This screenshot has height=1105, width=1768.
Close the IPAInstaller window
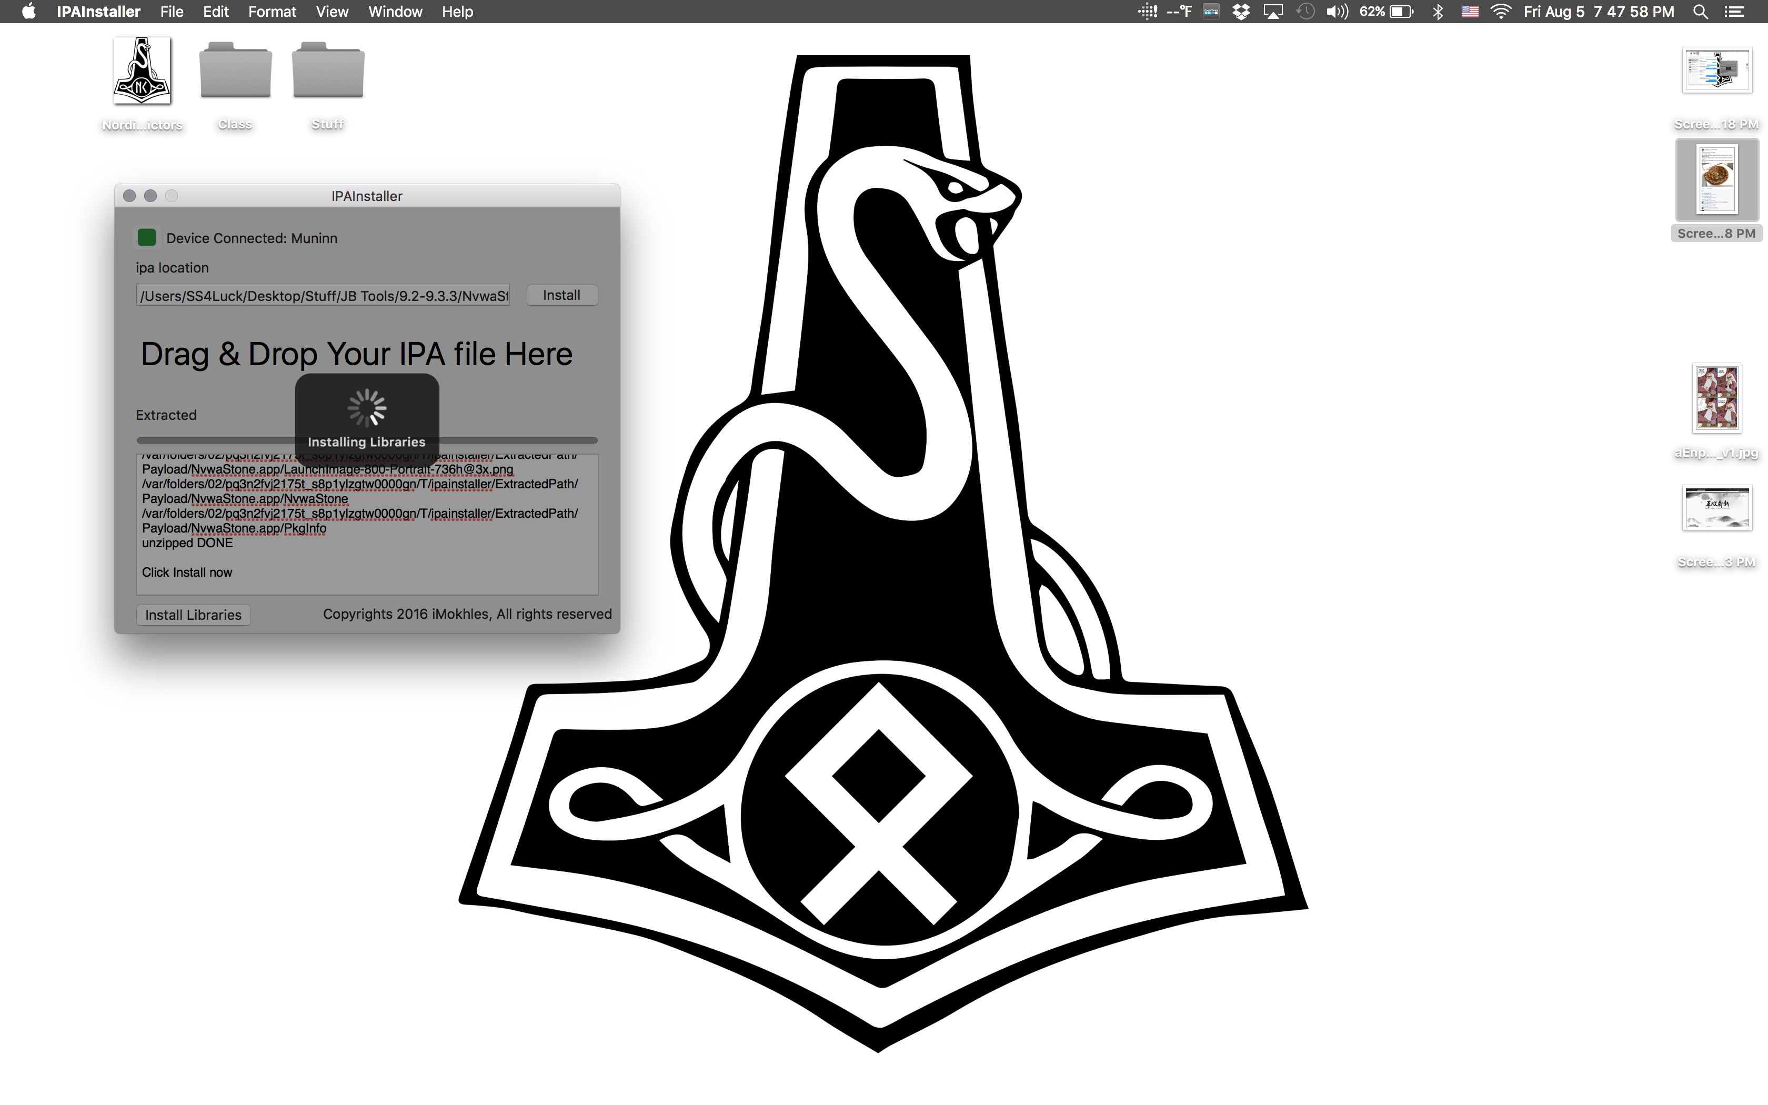(129, 196)
